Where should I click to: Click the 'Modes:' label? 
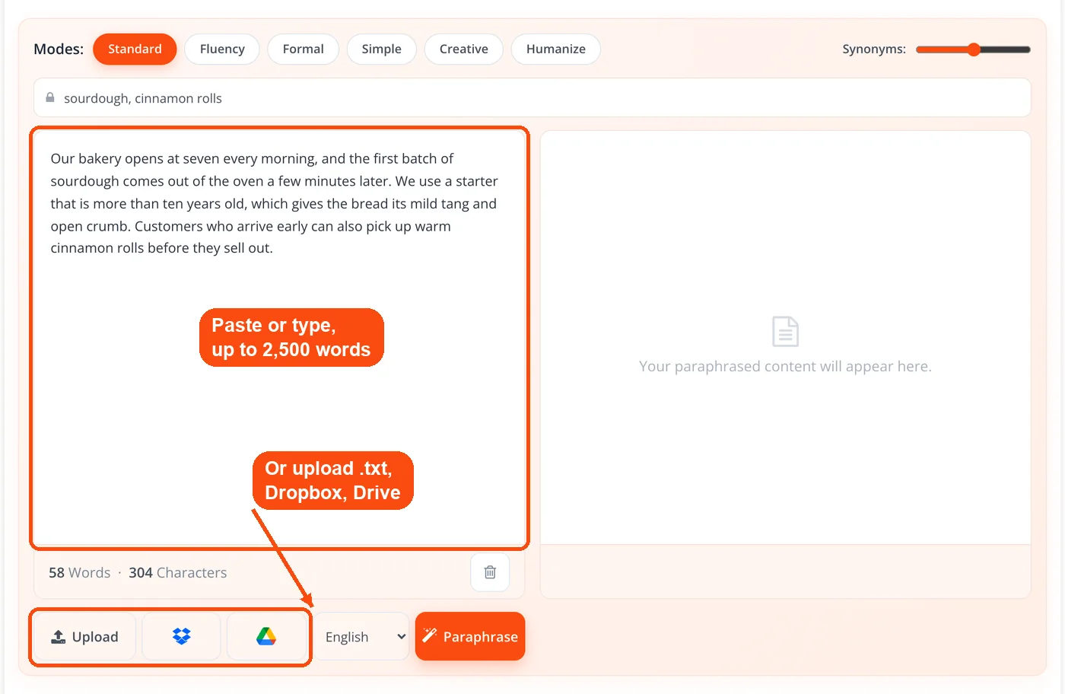pyautogui.click(x=59, y=49)
